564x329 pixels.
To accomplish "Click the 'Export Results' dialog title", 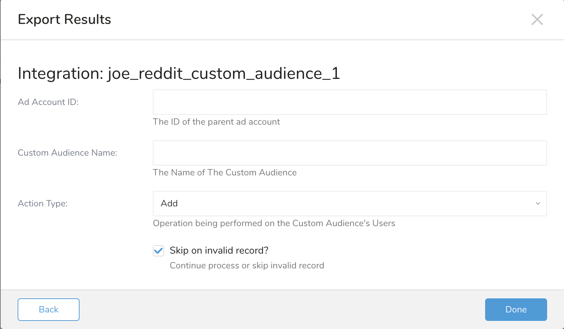I will tap(64, 19).
